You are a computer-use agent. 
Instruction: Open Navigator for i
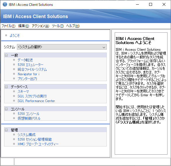tap(29, 74)
